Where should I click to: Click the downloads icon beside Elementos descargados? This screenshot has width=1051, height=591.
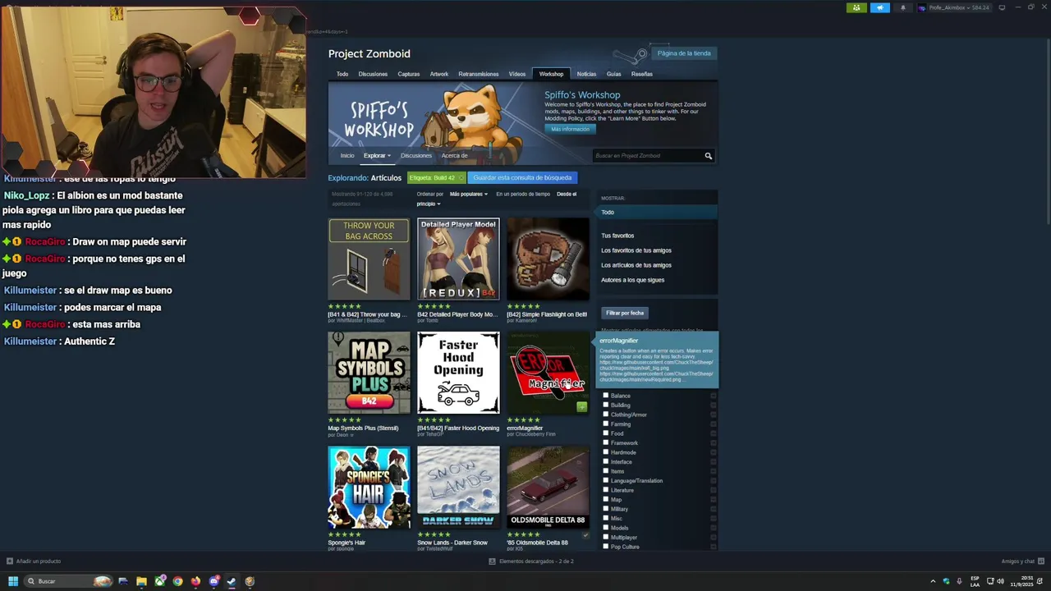(492, 561)
